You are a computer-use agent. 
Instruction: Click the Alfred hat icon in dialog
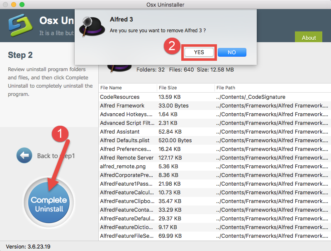92,27
